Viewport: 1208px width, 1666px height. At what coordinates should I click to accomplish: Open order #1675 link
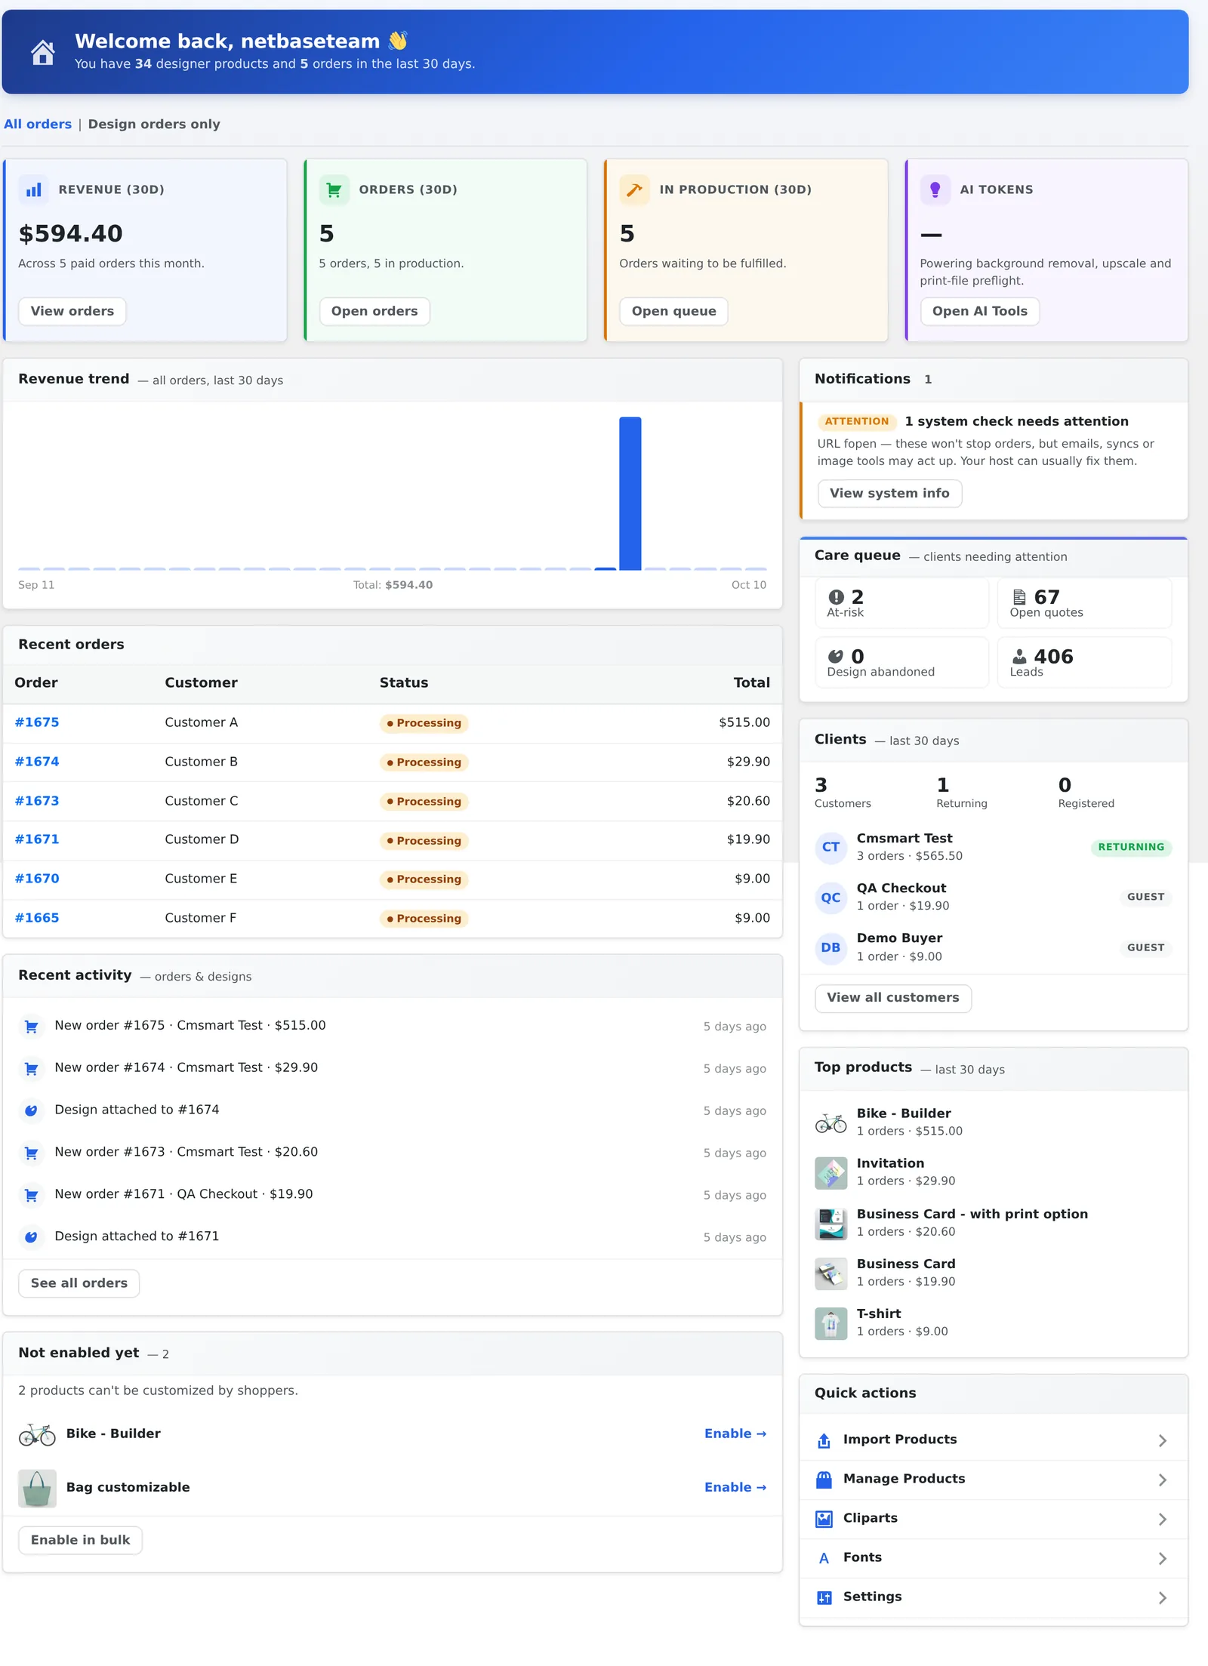coord(37,722)
